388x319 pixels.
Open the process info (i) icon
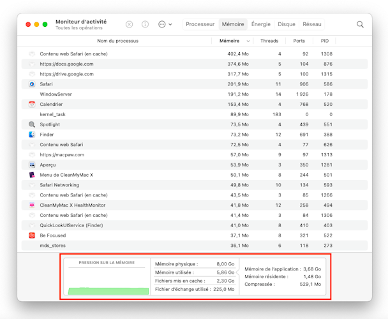(145, 24)
